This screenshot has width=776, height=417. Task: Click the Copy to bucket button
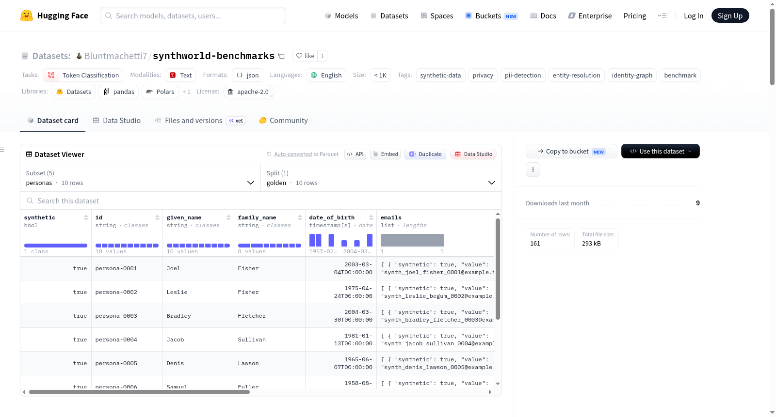[x=571, y=151]
